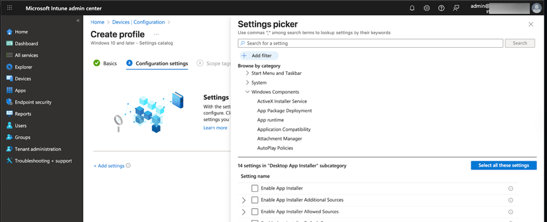Go to the Scope tags step

[214, 63]
